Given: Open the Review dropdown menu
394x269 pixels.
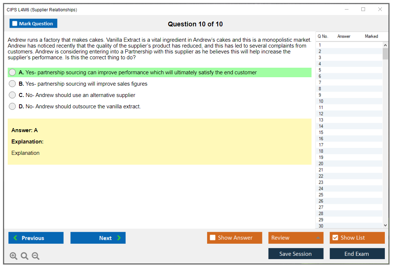Looking at the screenshot, I should [x=295, y=238].
